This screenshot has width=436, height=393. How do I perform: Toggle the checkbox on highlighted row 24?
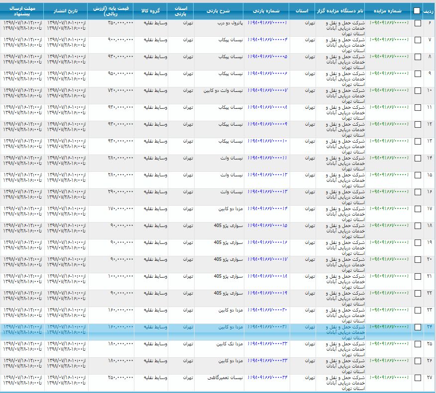[x=418, y=327]
